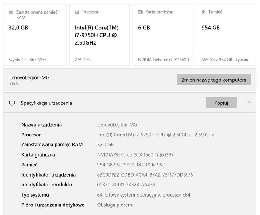The height and width of the screenshot is (215, 260).
Task: Select the 32,0 GB value in specifications list
Action: pyautogui.click(x=105, y=144)
